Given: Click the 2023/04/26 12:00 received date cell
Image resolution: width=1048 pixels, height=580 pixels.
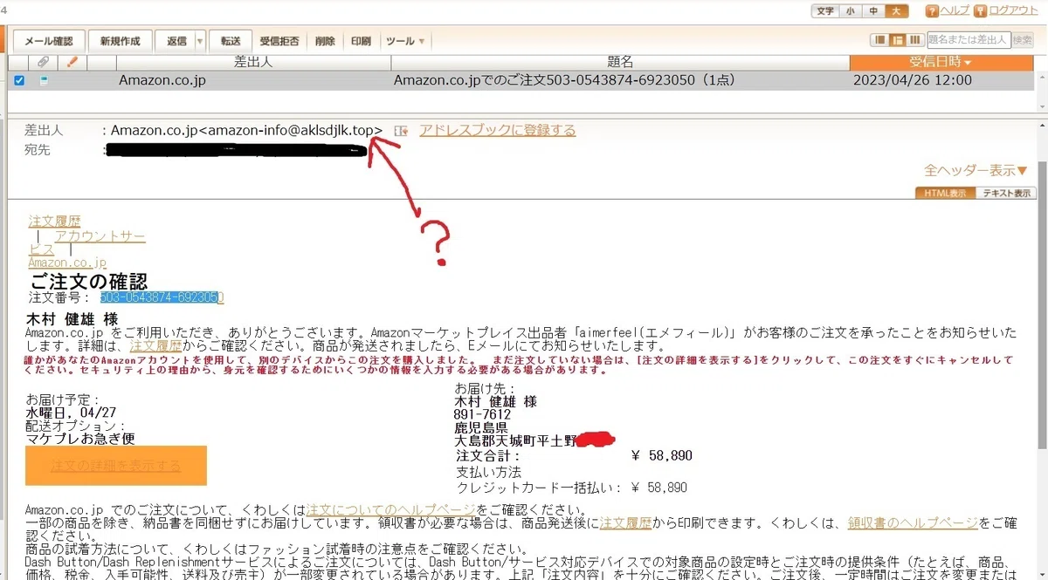Looking at the screenshot, I should (x=912, y=80).
